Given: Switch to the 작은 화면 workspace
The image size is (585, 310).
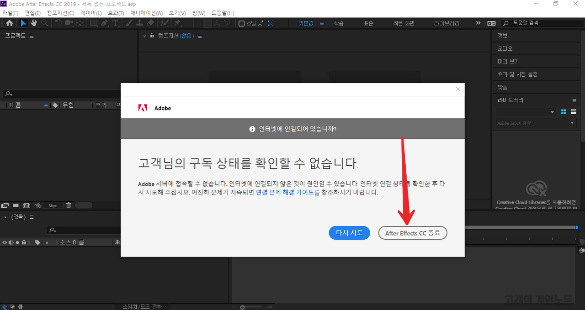Looking at the screenshot, I should [404, 23].
